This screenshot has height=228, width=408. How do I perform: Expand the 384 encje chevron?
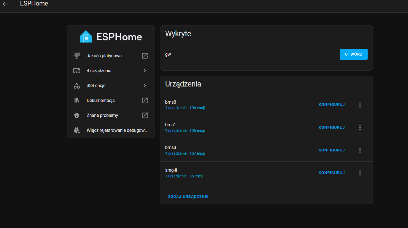point(145,85)
